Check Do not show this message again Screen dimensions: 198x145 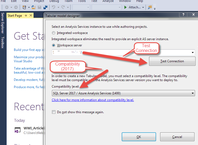[54, 112]
